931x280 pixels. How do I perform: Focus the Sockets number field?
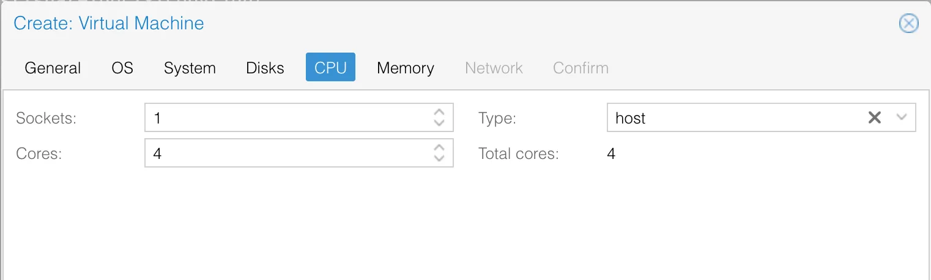point(288,117)
